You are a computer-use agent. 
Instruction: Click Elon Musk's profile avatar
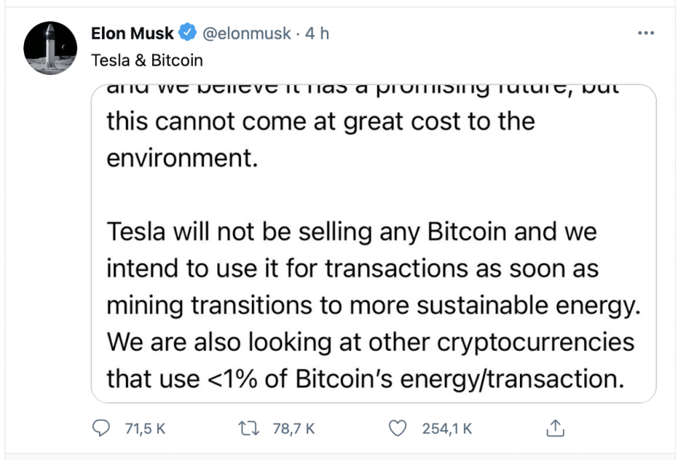(50, 48)
